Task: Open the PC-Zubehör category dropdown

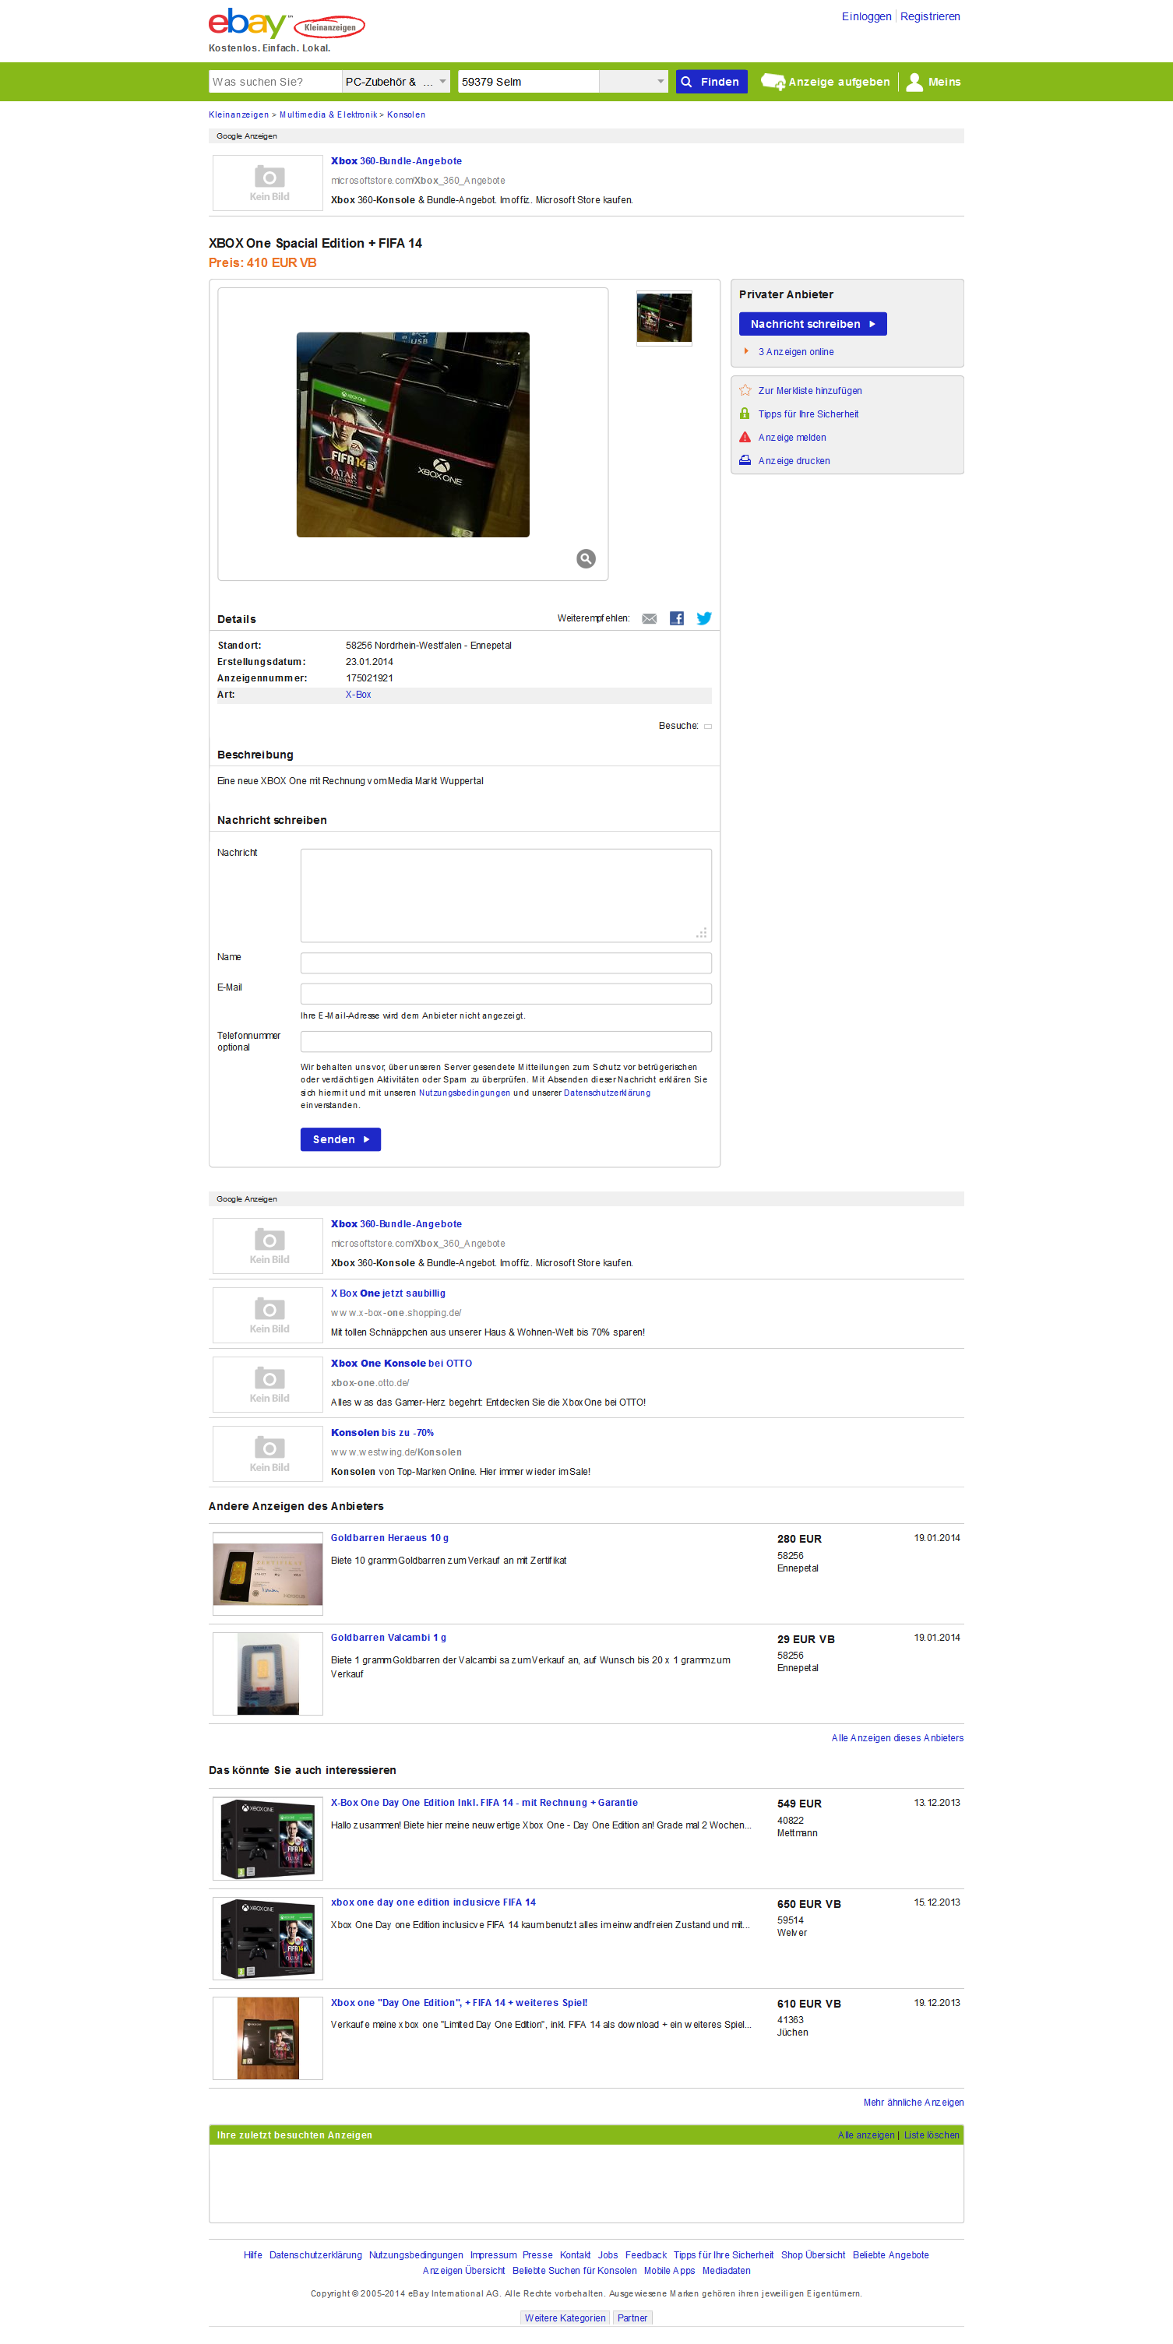Action: [x=396, y=82]
